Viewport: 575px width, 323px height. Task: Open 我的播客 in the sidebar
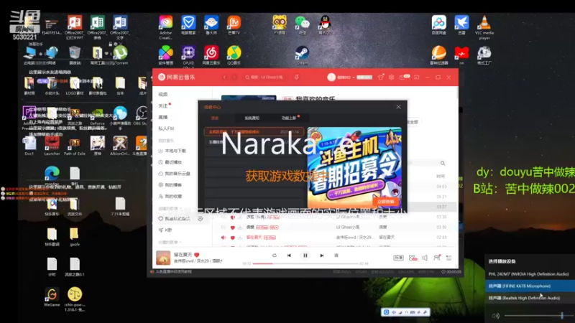click(x=170, y=185)
